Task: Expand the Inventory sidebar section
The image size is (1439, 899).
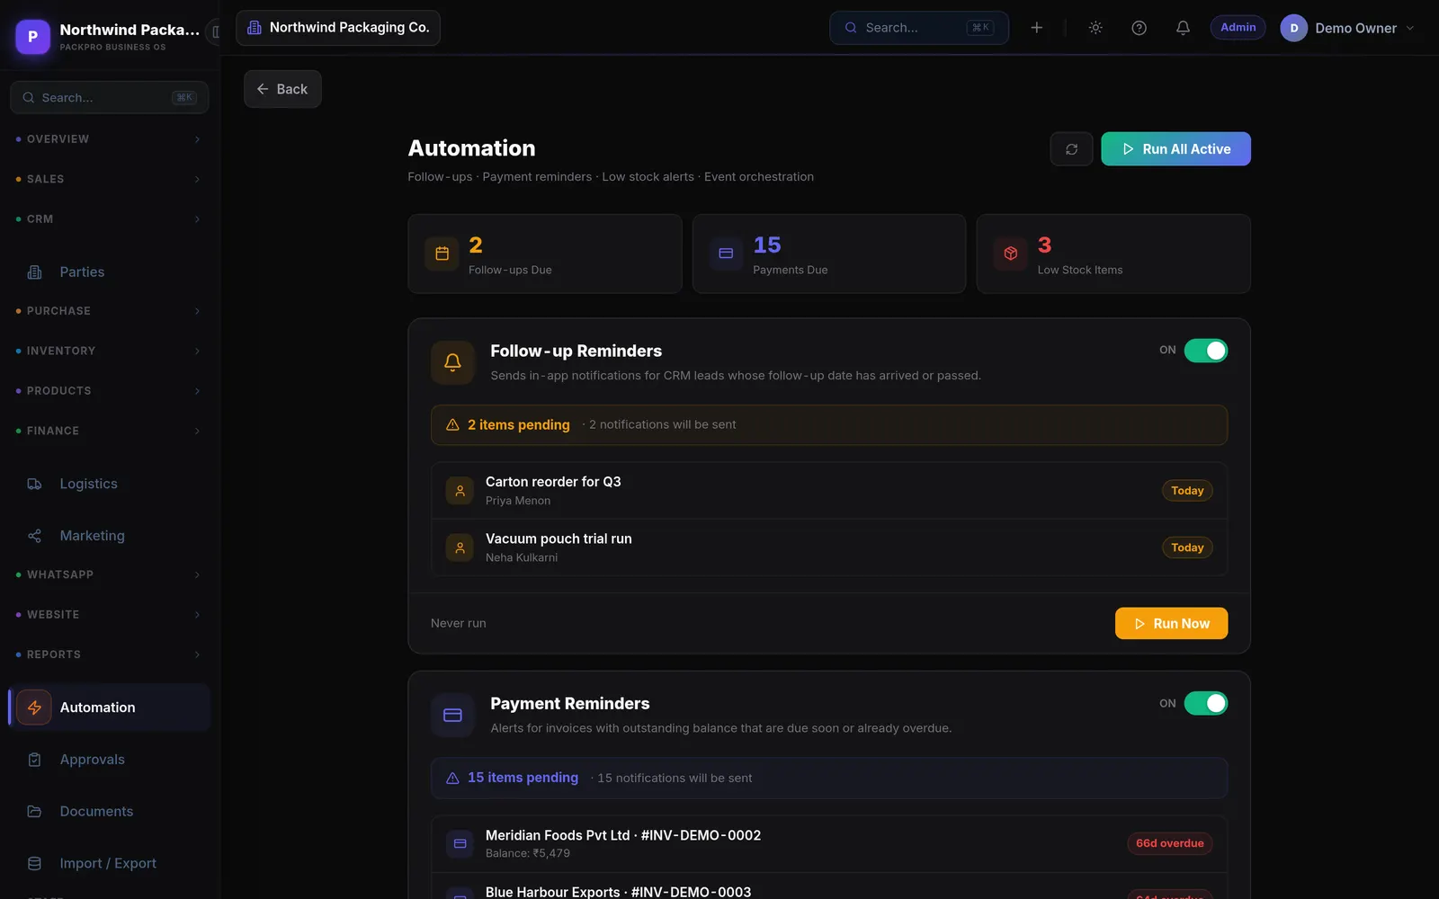Action: tap(108, 351)
